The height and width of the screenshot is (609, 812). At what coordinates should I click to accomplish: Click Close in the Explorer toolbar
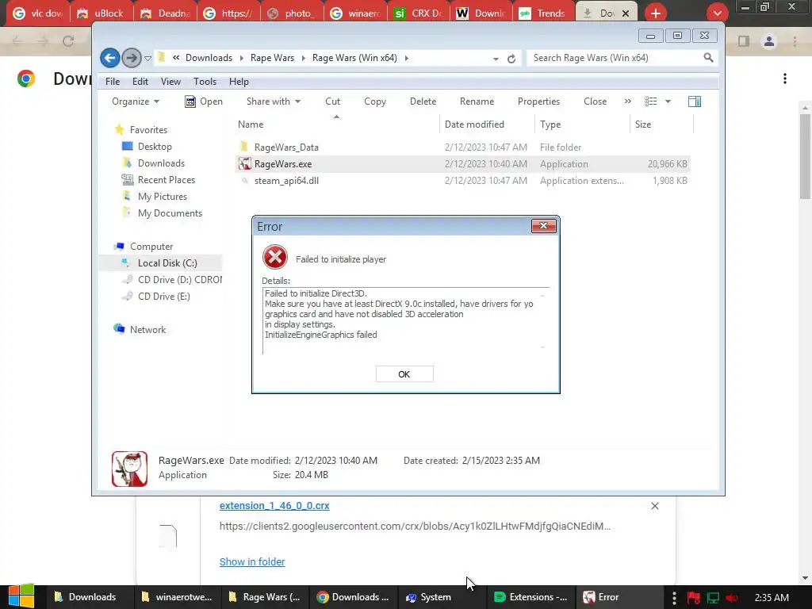coord(595,101)
